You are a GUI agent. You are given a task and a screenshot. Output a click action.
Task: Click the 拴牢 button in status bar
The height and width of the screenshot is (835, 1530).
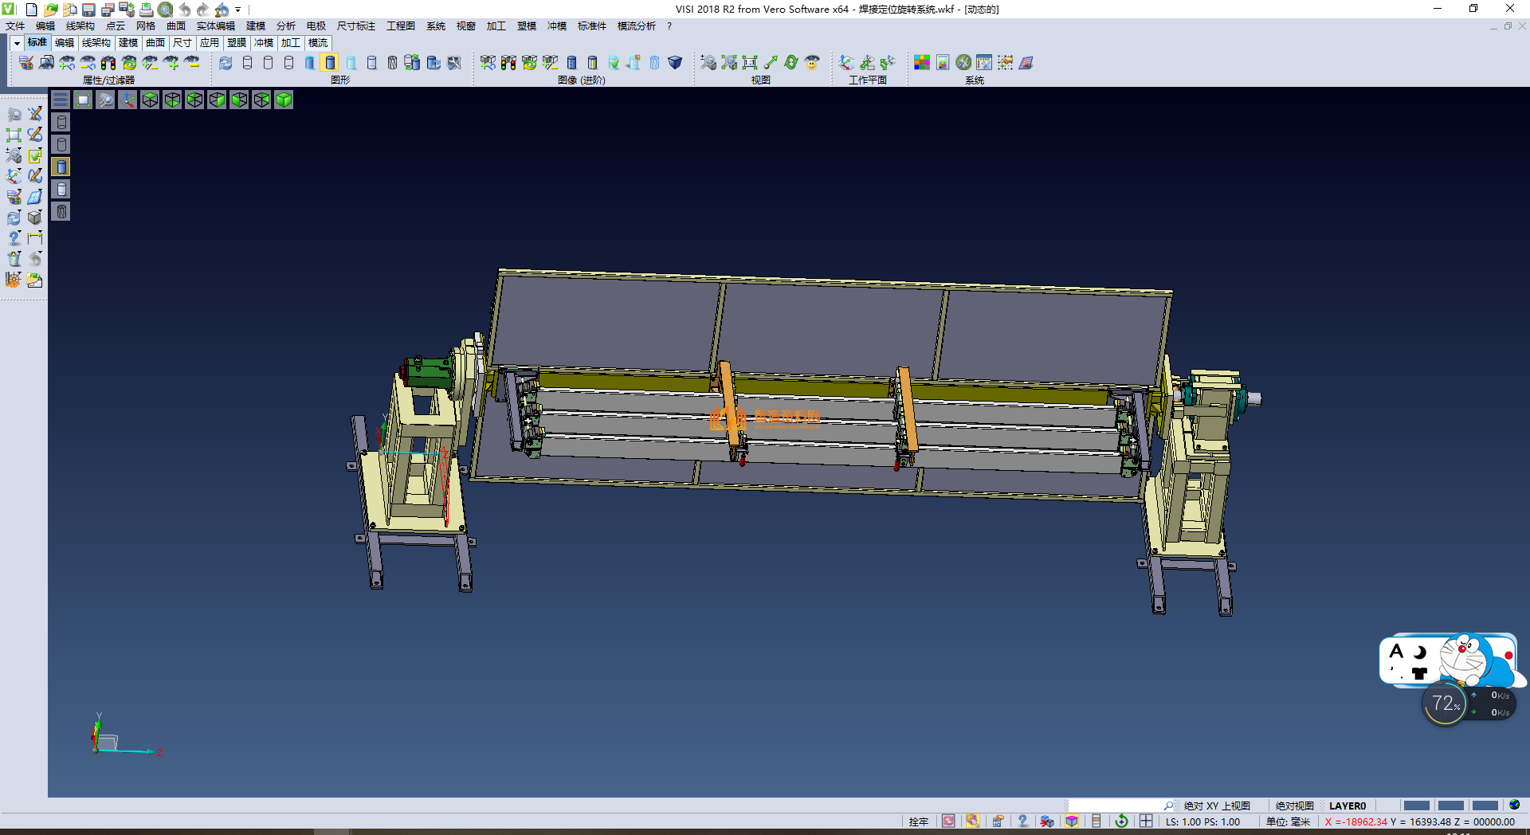point(918,821)
